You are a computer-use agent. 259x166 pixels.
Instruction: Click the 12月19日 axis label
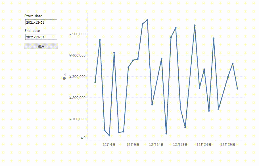(x=180, y=145)
